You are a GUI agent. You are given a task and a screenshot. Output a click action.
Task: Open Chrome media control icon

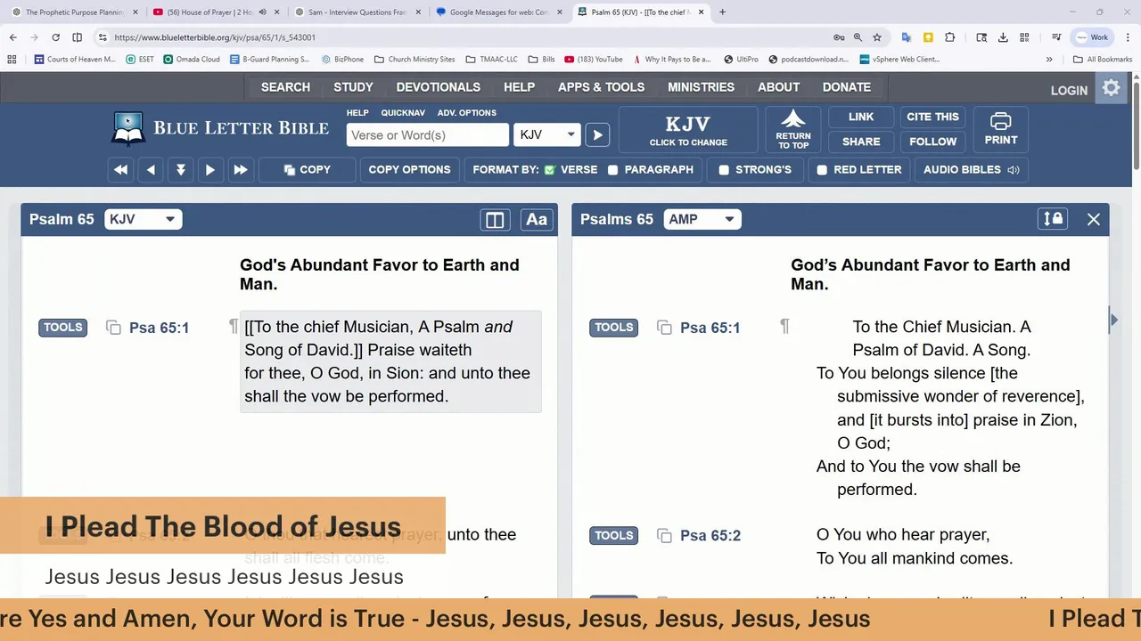pyautogui.click(x=1056, y=37)
